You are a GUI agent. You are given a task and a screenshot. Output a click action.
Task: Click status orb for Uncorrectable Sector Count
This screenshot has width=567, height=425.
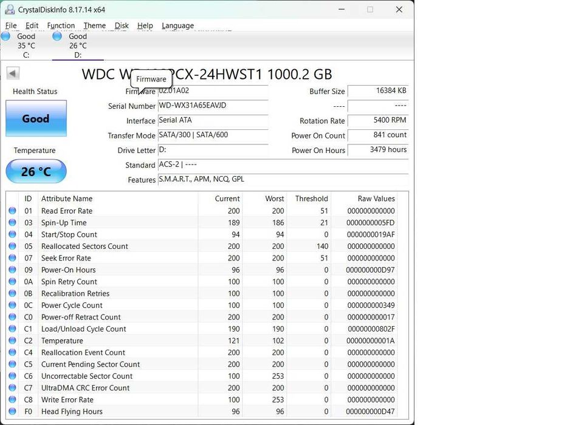click(12, 376)
